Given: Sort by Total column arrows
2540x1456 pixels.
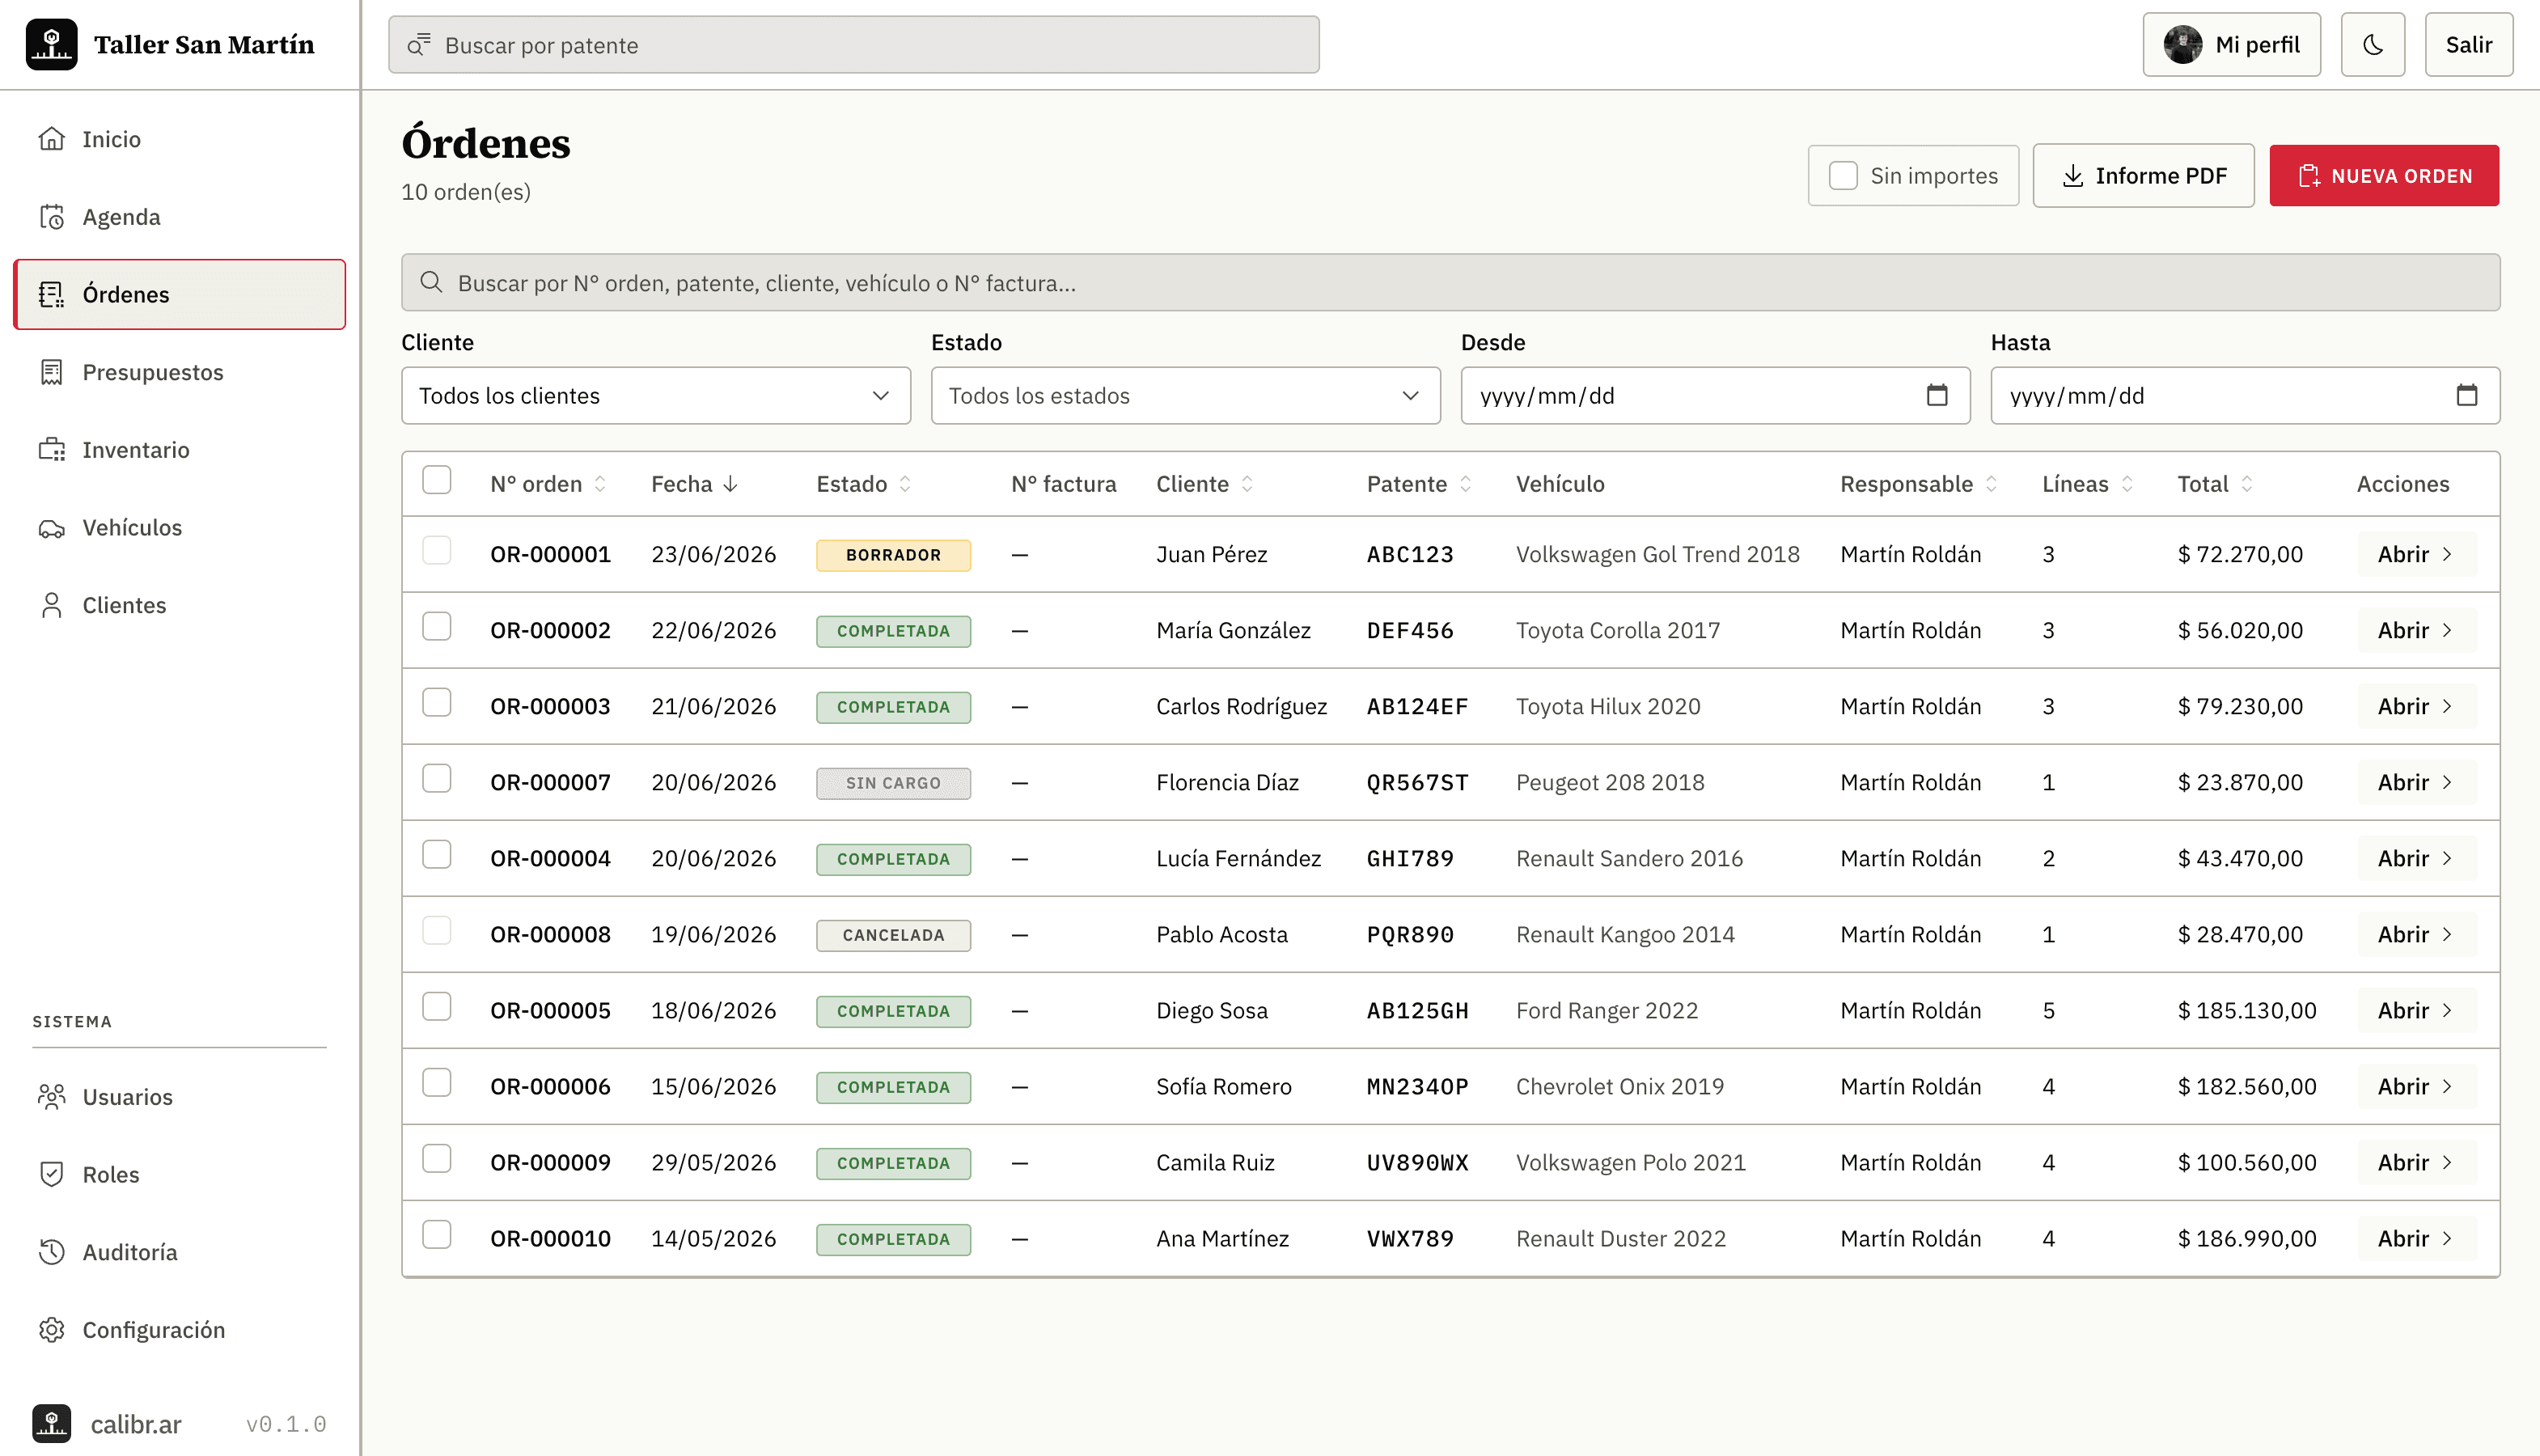Looking at the screenshot, I should [2247, 484].
